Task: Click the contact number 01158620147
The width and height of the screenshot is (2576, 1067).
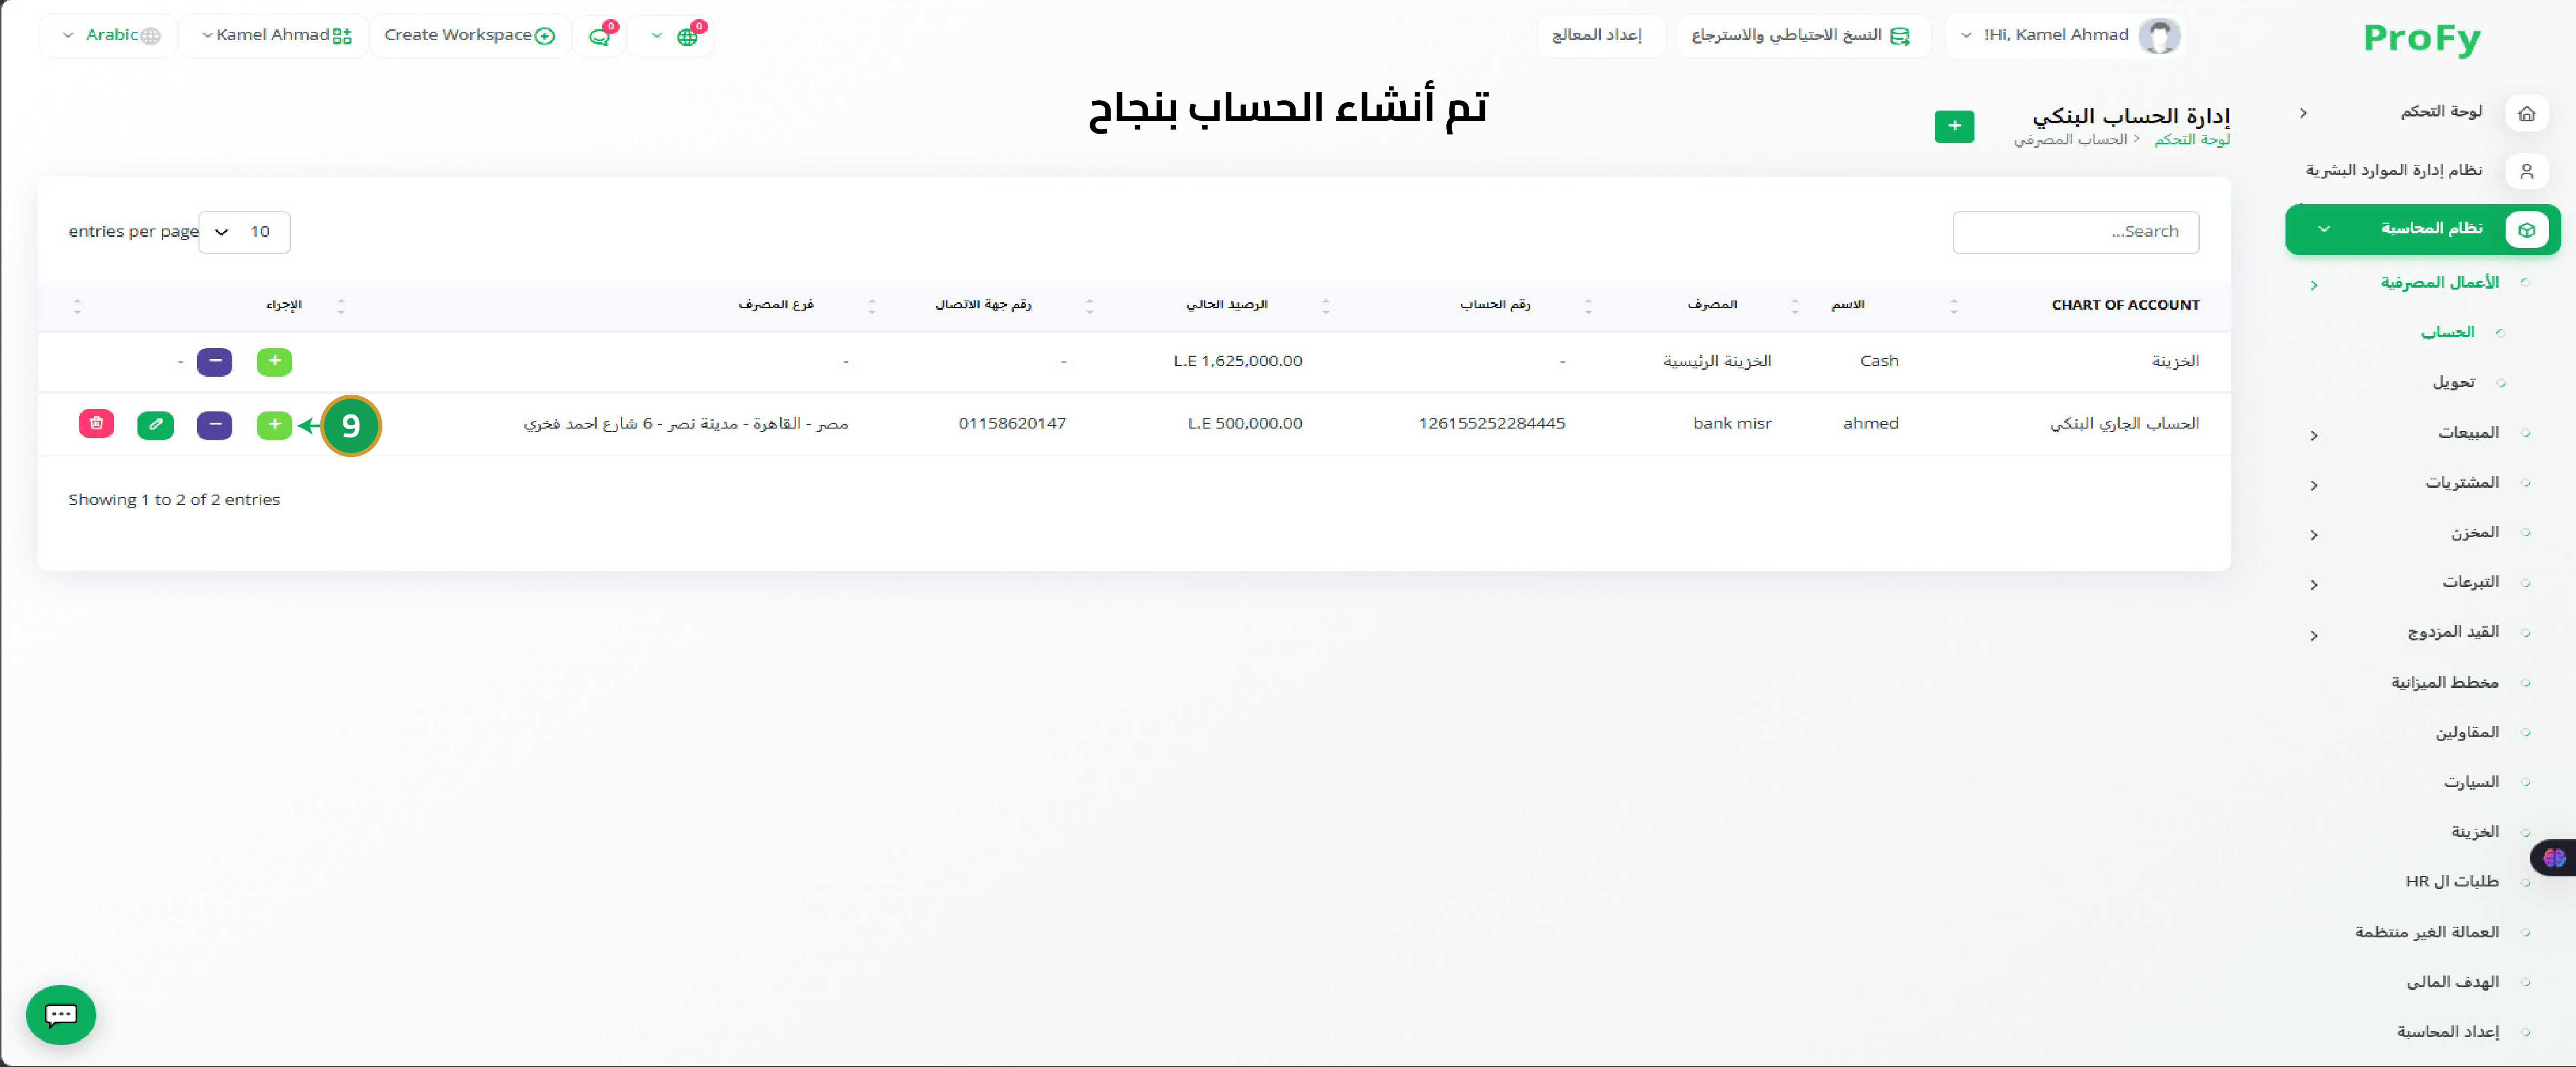Action: 1012,424
